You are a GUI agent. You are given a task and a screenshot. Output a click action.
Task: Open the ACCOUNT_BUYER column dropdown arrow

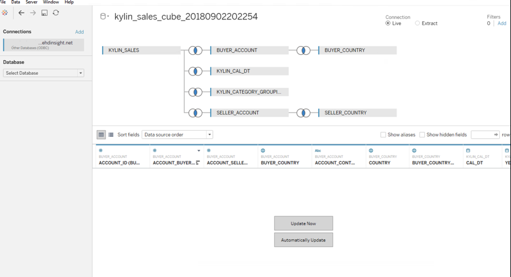(199, 151)
